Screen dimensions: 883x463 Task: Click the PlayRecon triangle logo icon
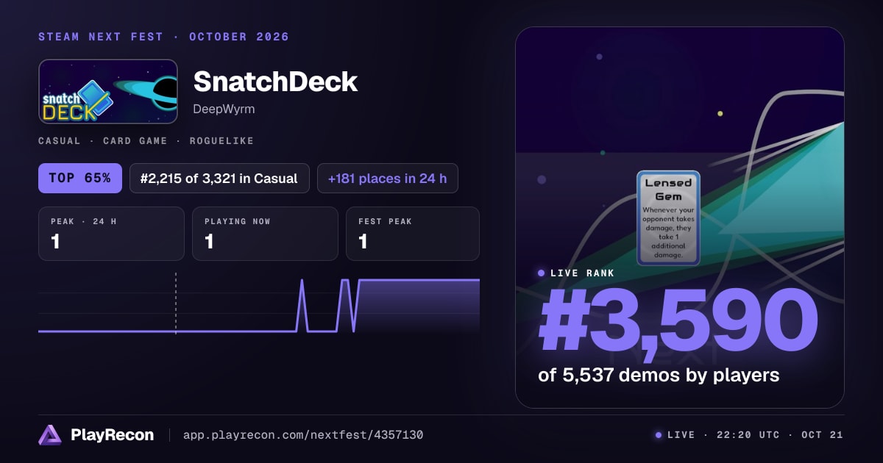point(50,435)
